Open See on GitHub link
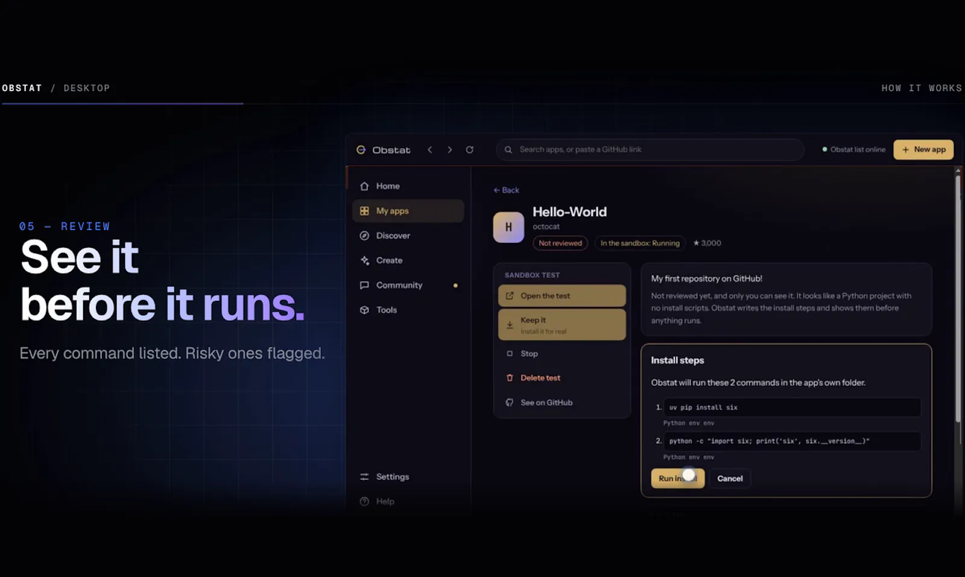 click(562, 403)
